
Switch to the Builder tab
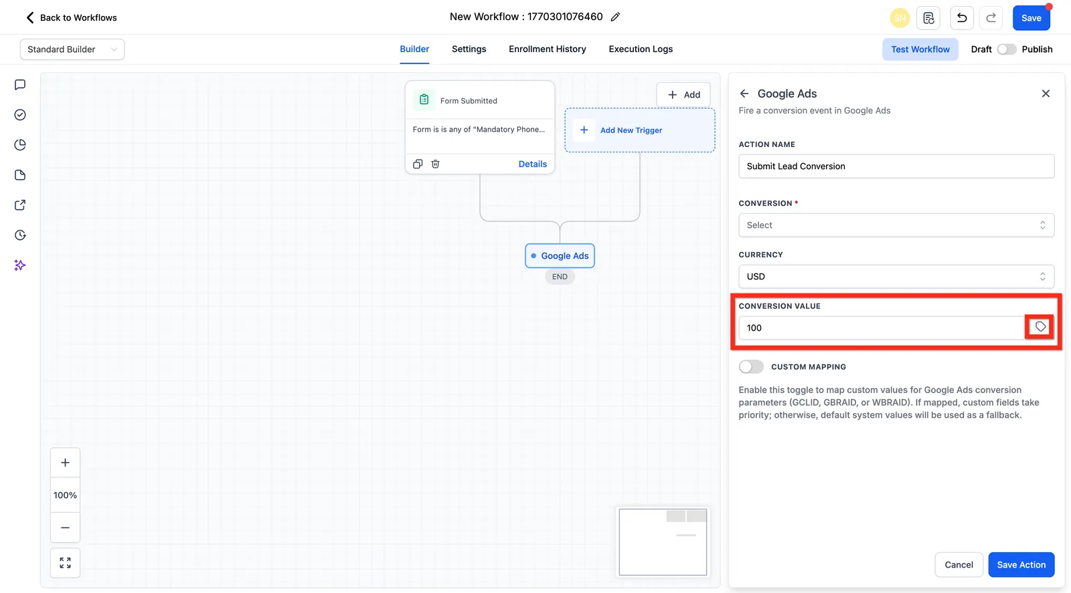pyautogui.click(x=414, y=49)
